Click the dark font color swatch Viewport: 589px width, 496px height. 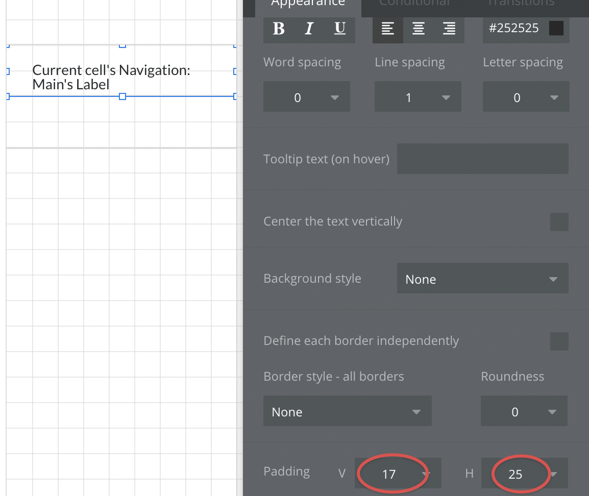(556, 29)
